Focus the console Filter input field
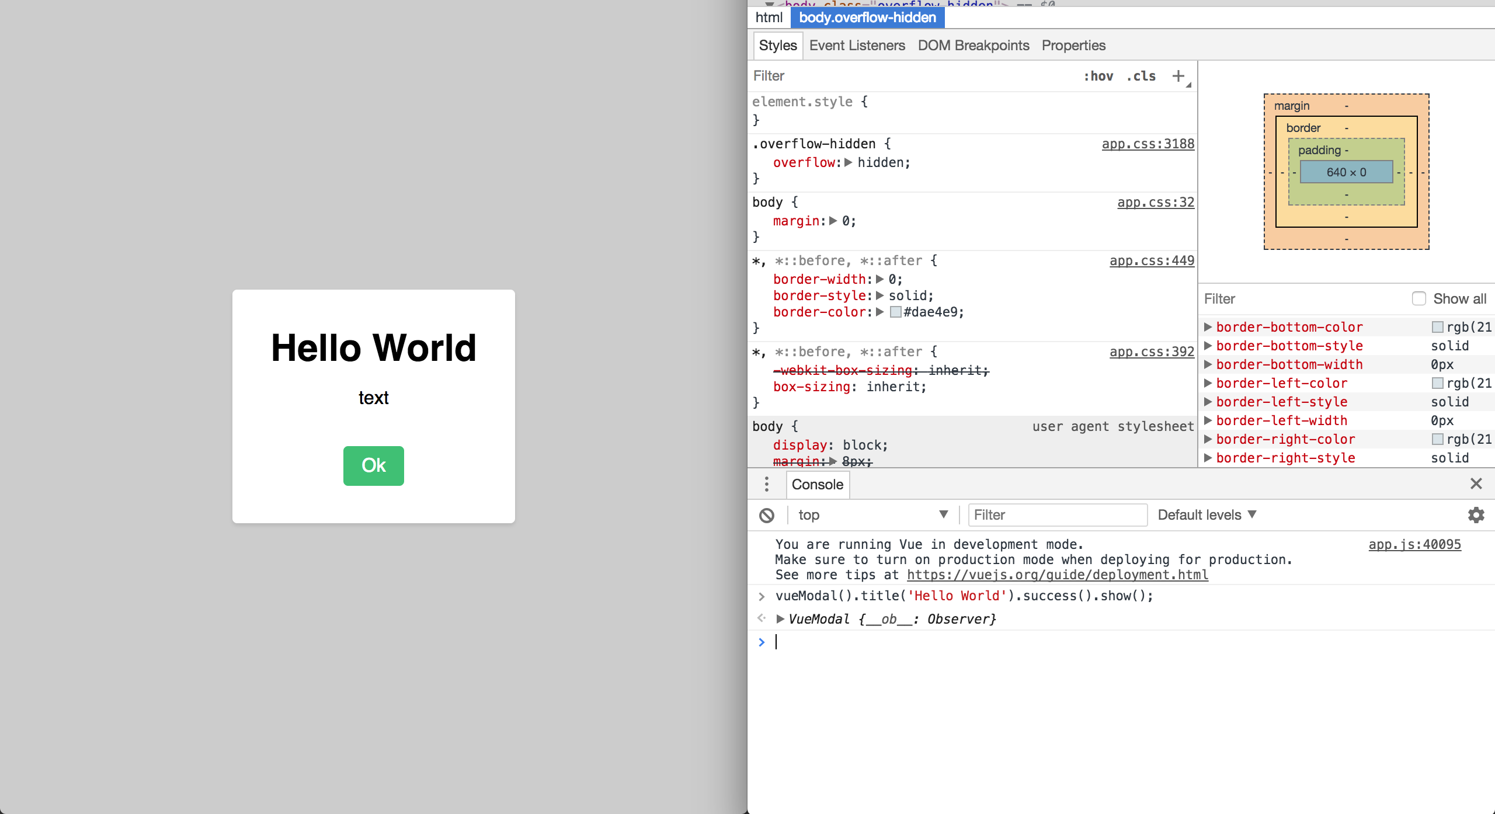 point(1058,515)
